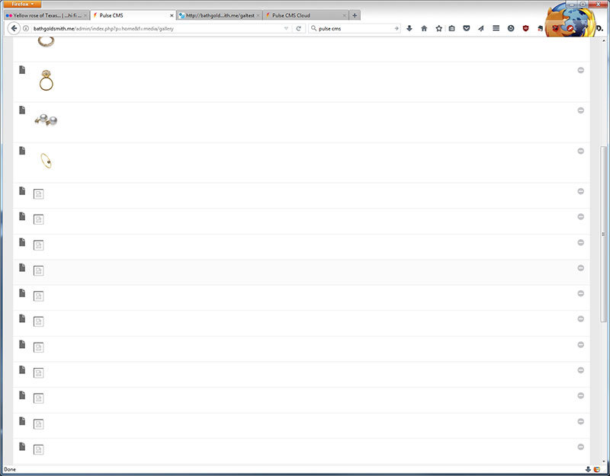Remove the first broken-image row with minus icon

(x=580, y=191)
